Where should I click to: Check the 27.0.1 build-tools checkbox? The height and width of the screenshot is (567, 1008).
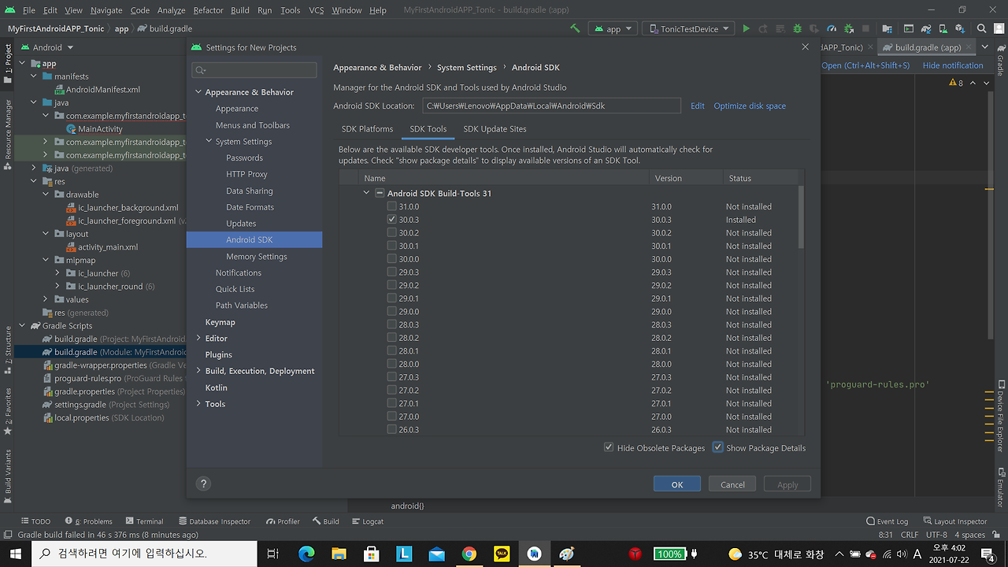(391, 403)
